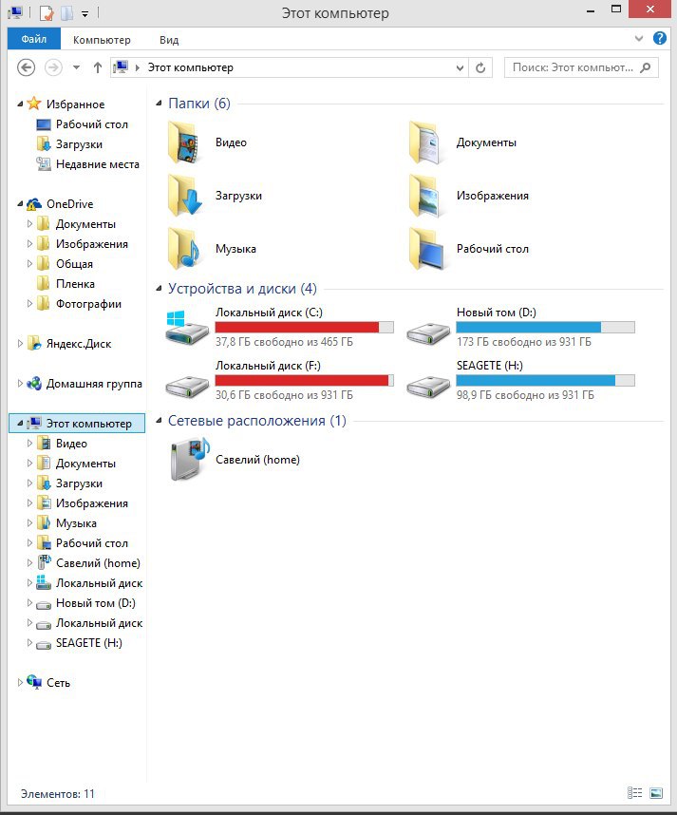This screenshot has height=815, width=677.
Task: Switch to large icons view in status bar
Action: click(656, 792)
